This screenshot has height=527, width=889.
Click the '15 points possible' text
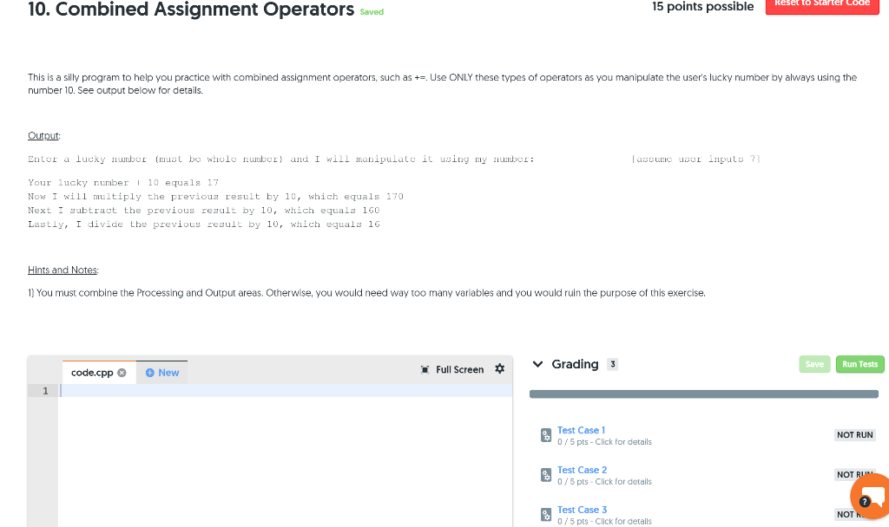pos(703,7)
